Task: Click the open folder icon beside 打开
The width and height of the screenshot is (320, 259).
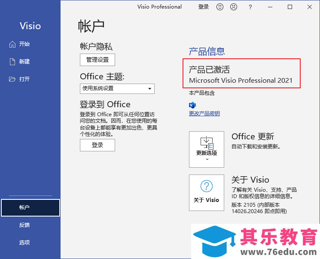Action: (12, 79)
